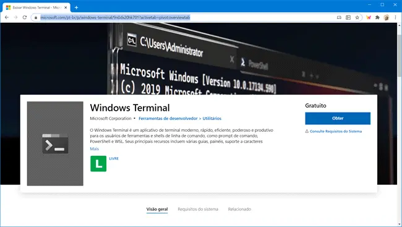Viewport: 402px width, 227px height.
Task: Click the warning triangle beside Requisitos do Sistema
Action: coord(307,131)
